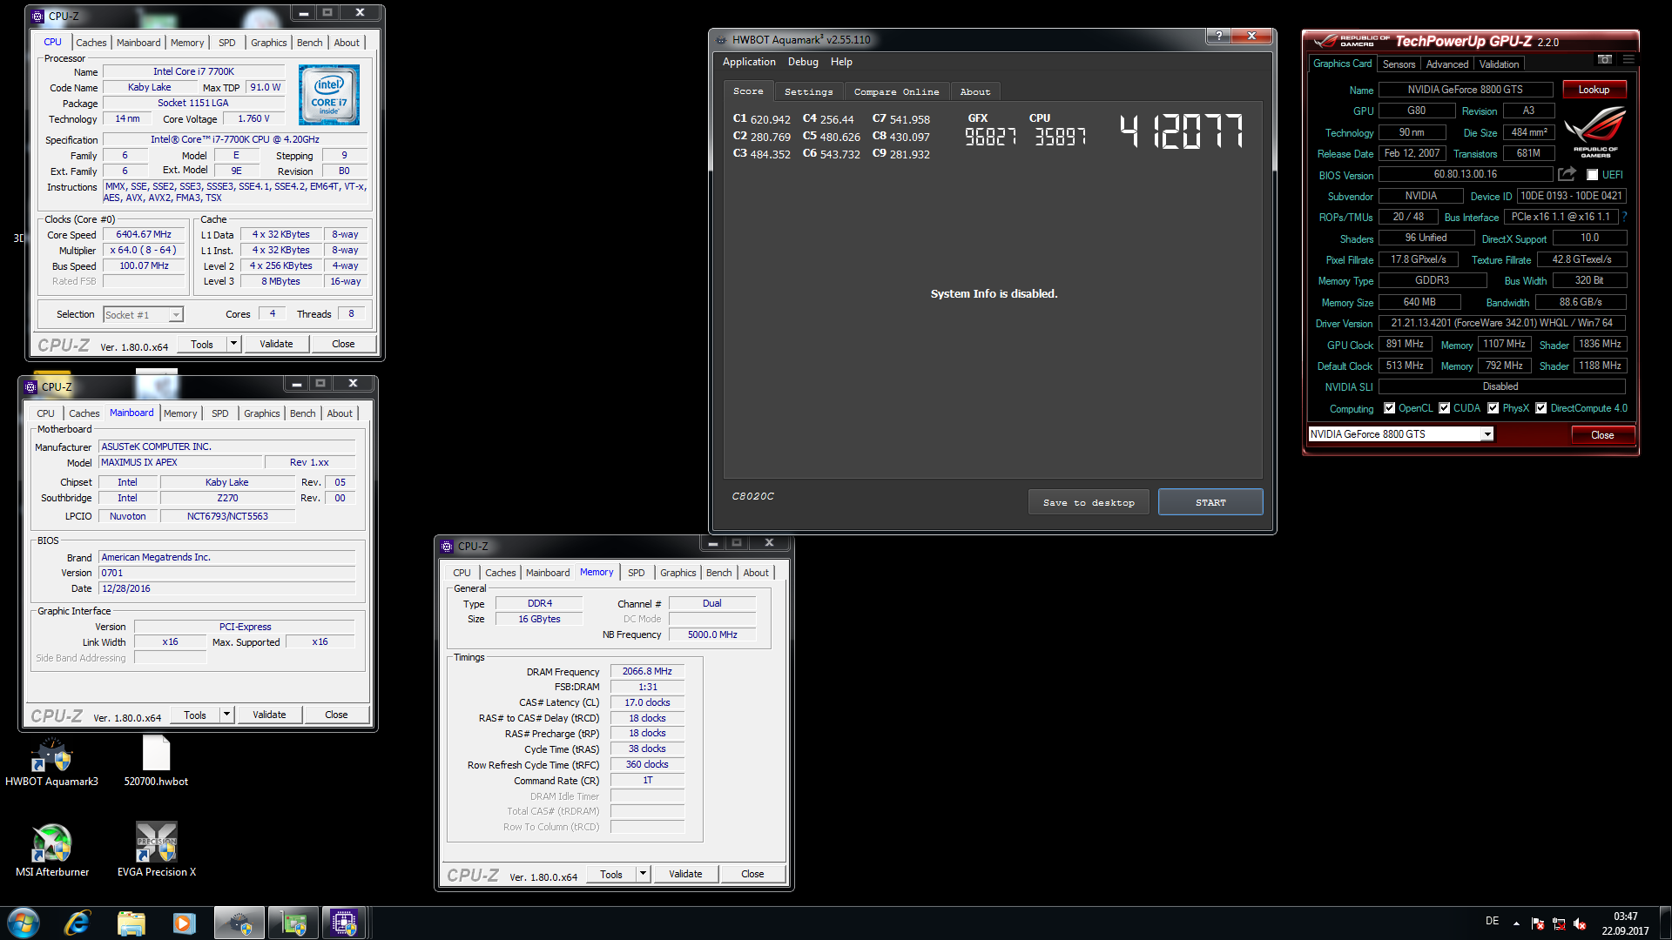
Task: Click the muted volume tray icon
Action: pyautogui.click(x=1580, y=923)
